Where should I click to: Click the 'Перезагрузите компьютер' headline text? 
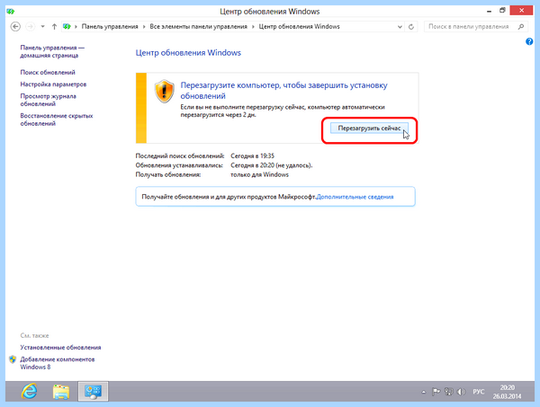pyautogui.click(x=283, y=91)
